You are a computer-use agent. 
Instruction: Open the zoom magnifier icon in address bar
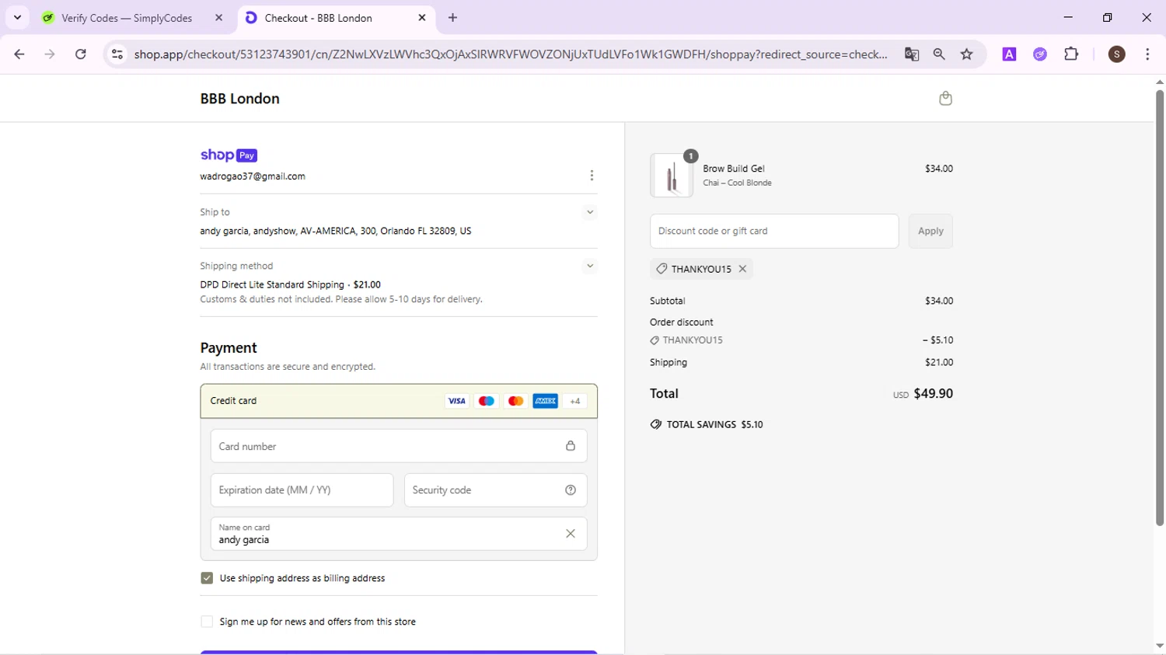click(x=939, y=54)
